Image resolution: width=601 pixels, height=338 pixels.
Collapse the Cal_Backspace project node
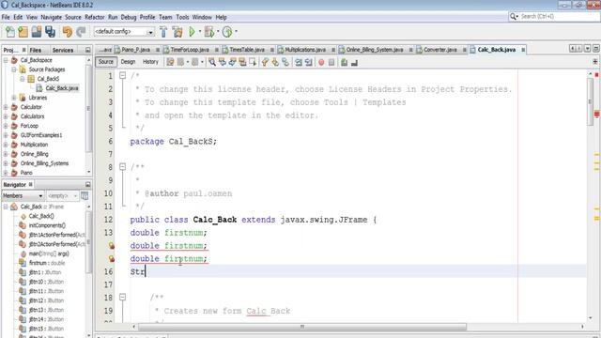click(6, 60)
